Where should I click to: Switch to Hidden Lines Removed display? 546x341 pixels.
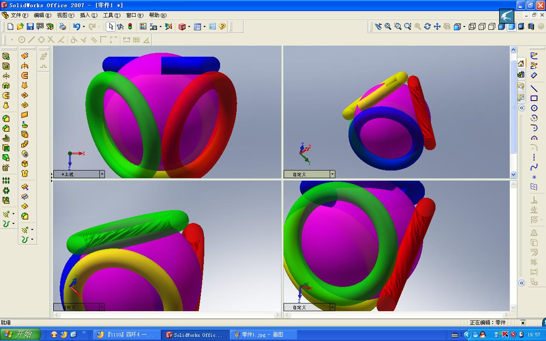coord(491,26)
